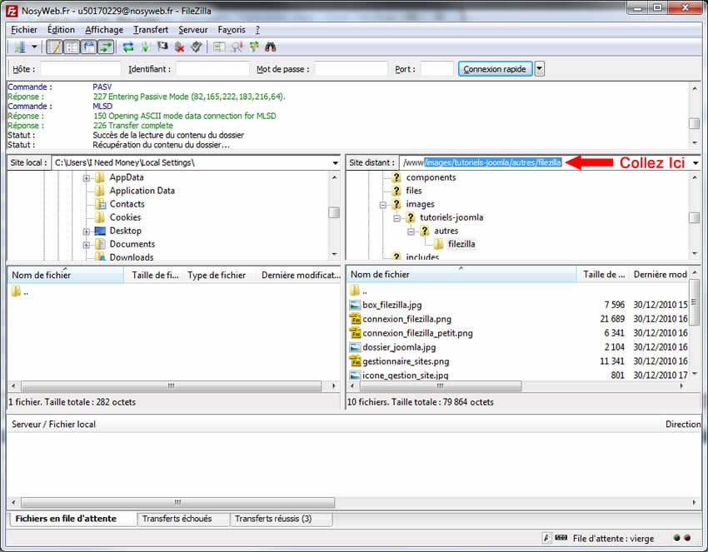Image resolution: width=708 pixels, height=552 pixels.
Task: Toggle directory comparison icon
Action: pyautogui.click(x=237, y=47)
